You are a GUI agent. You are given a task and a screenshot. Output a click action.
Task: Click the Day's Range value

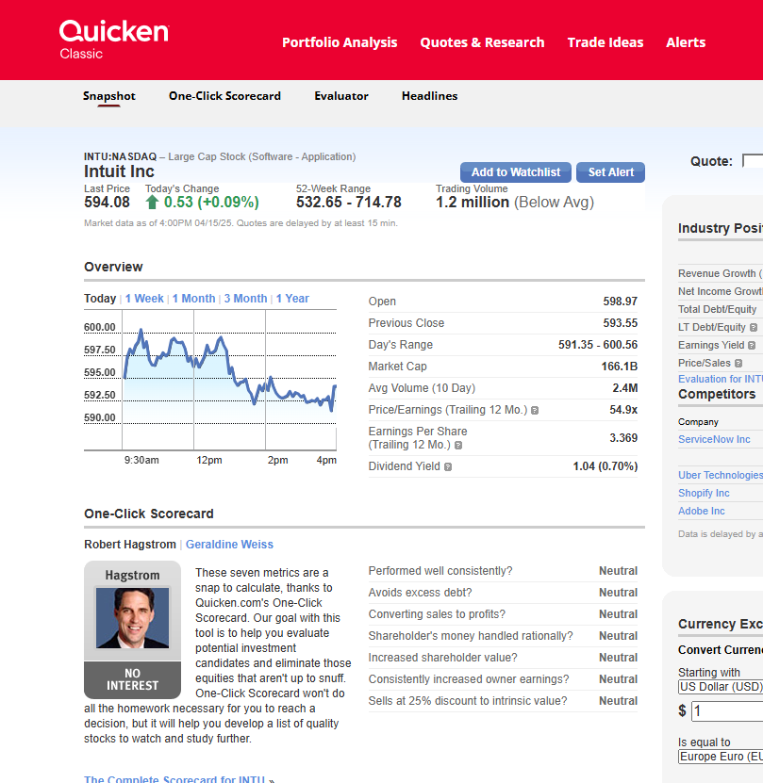click(x=598, y=345)
